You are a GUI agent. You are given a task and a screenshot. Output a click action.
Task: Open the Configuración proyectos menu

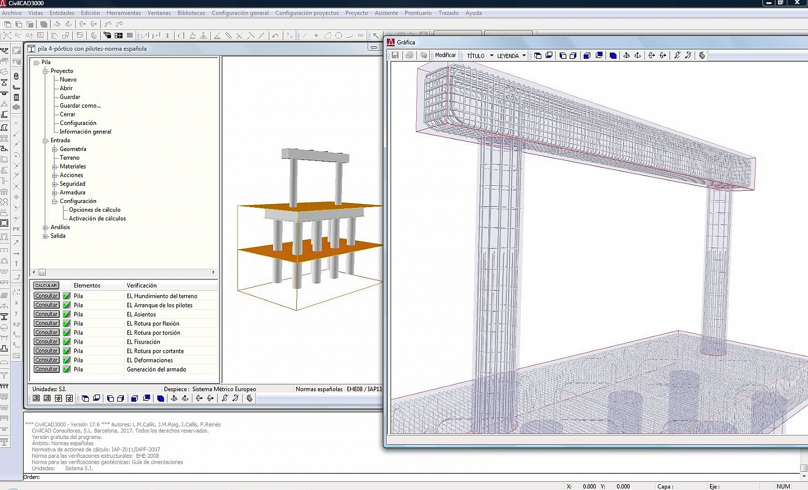(x=307, y=13)
